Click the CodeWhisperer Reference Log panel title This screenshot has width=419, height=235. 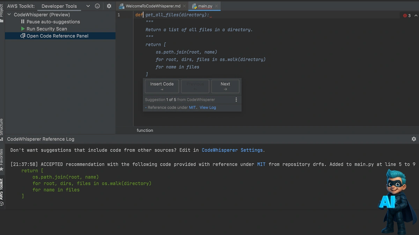(x=41, y=139)
